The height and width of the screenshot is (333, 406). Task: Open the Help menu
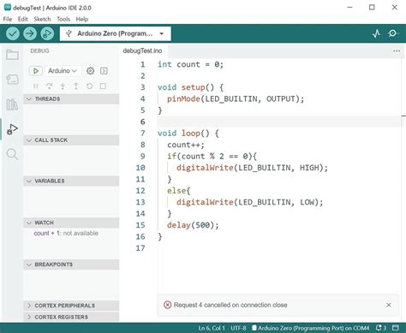click(x=82, y=19)
